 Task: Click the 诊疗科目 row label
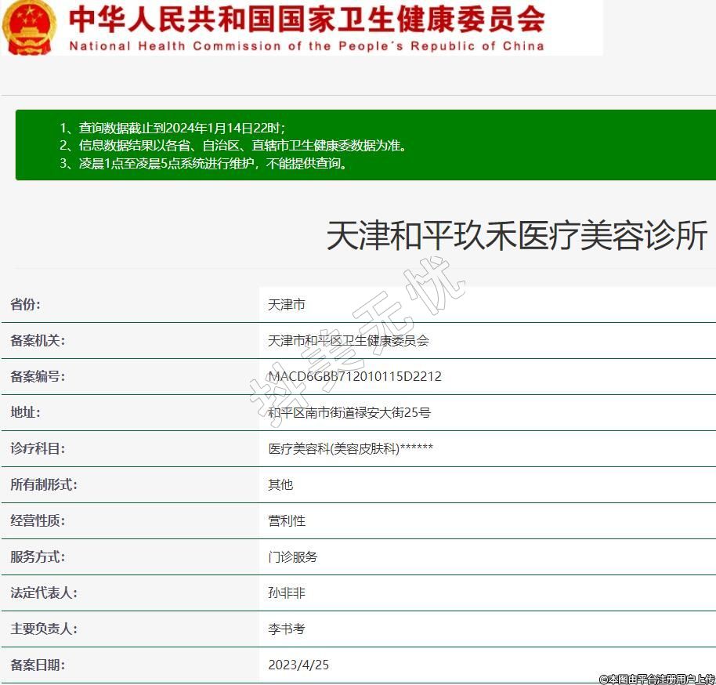coord(38,448)
